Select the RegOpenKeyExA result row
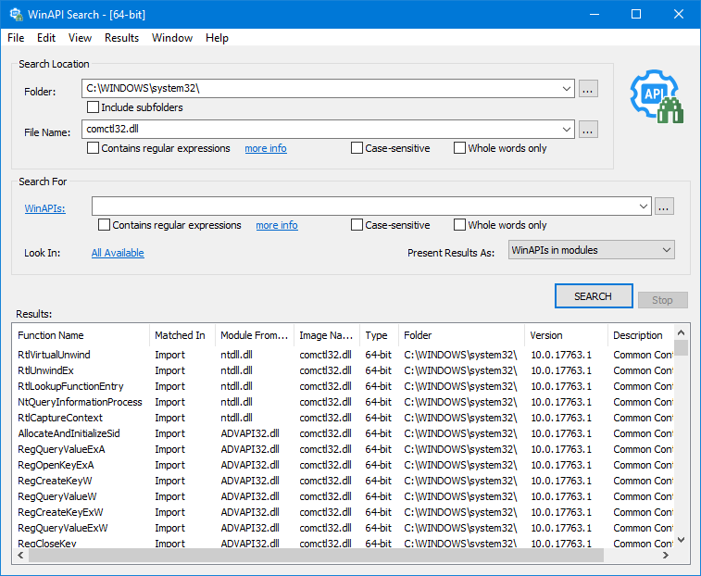The height and width of the screenshot is (576, 701). point(56,465)
